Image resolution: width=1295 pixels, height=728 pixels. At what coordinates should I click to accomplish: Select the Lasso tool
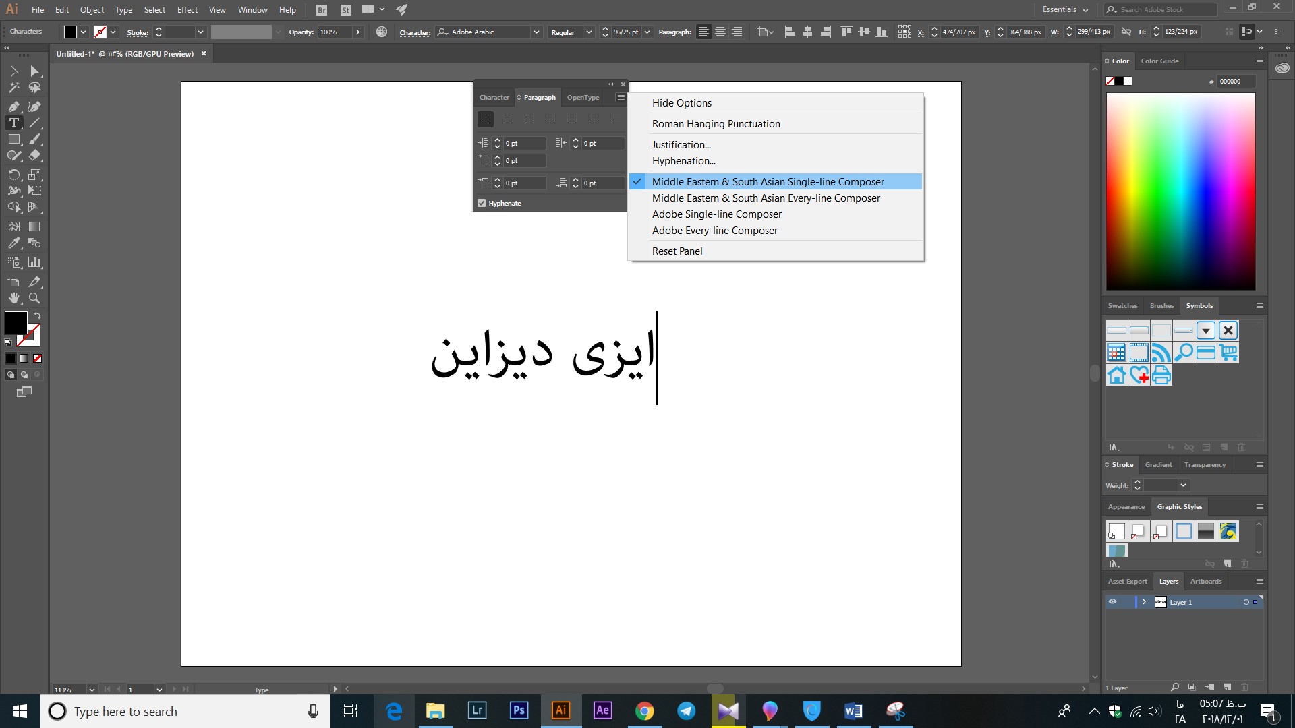click(34, 88)
